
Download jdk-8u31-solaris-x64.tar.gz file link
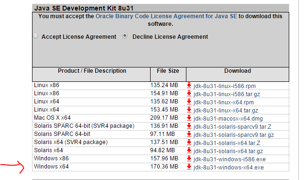click(x=228, y=151)
